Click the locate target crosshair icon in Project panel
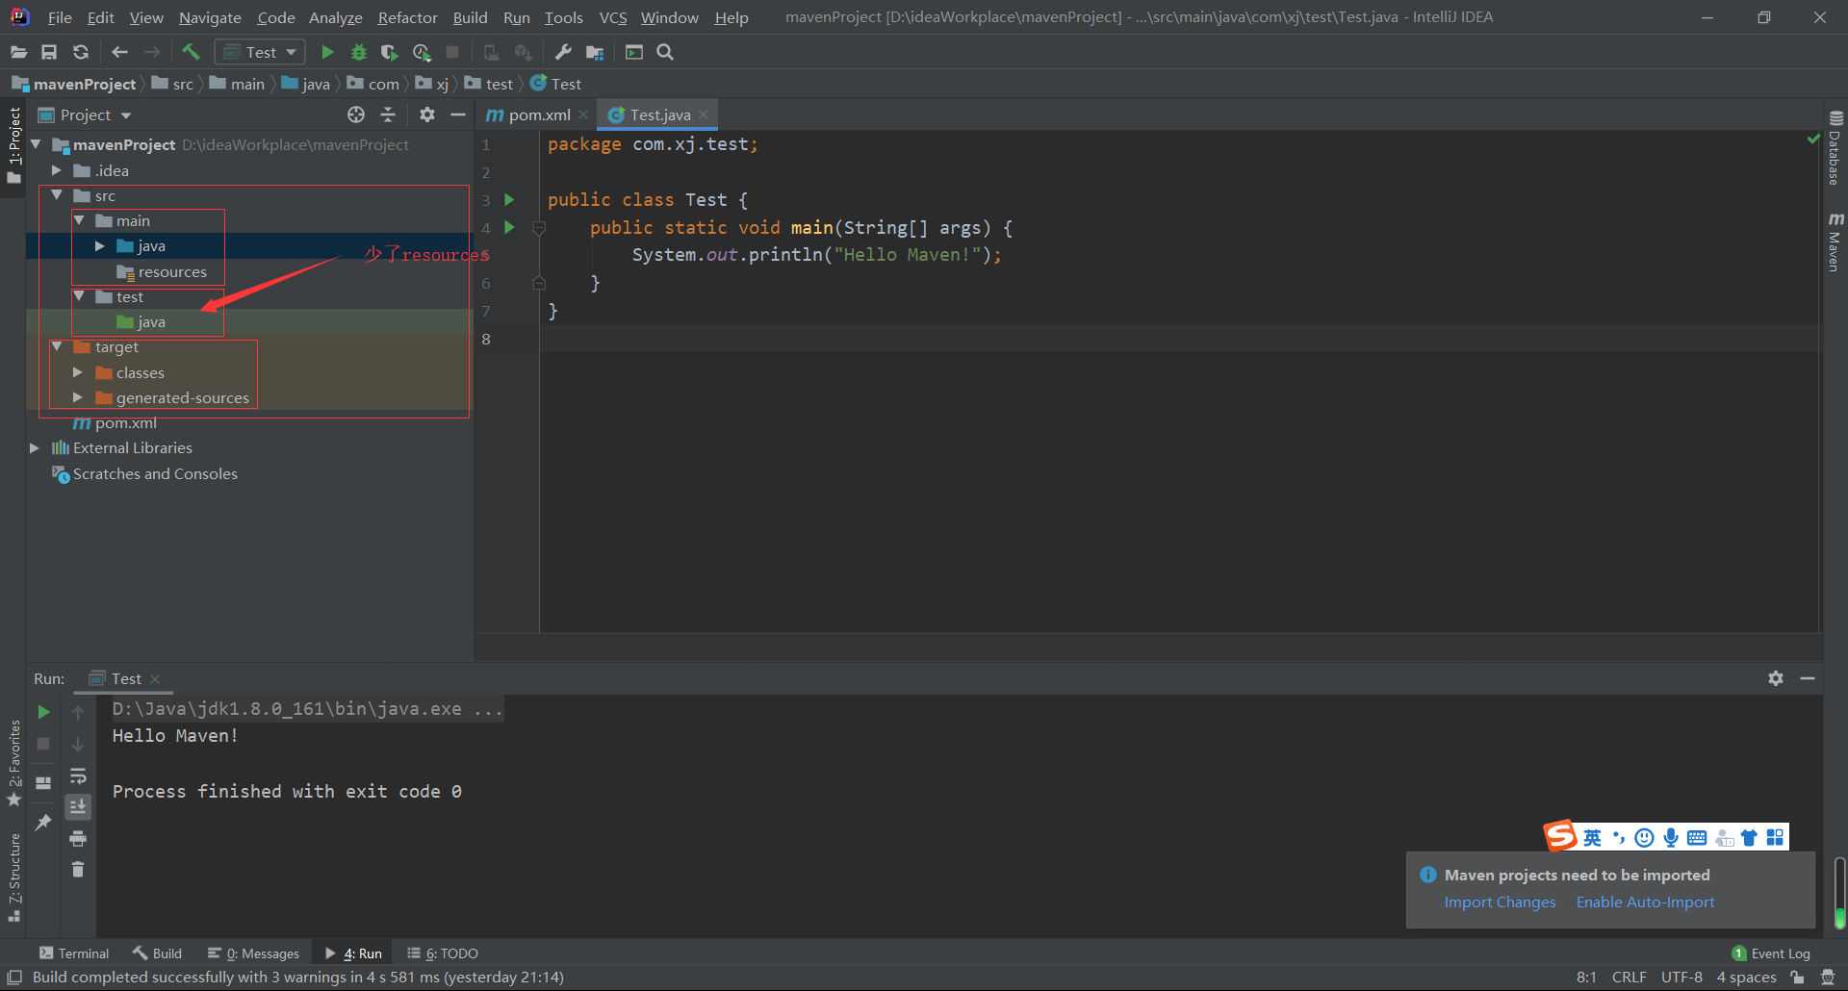The width and height of the screenshot is (1848, 991). tap(356, 114)
